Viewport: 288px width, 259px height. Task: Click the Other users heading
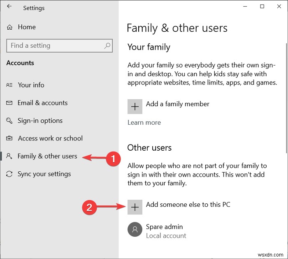tap(149, 147)
